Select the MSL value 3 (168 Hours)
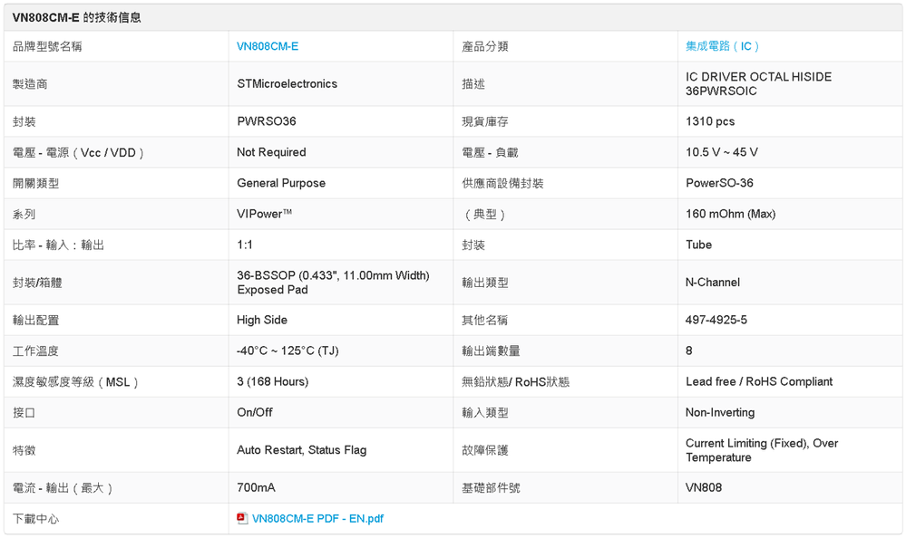This screenshot has height=538, width=906. click(x=273, y=381)
